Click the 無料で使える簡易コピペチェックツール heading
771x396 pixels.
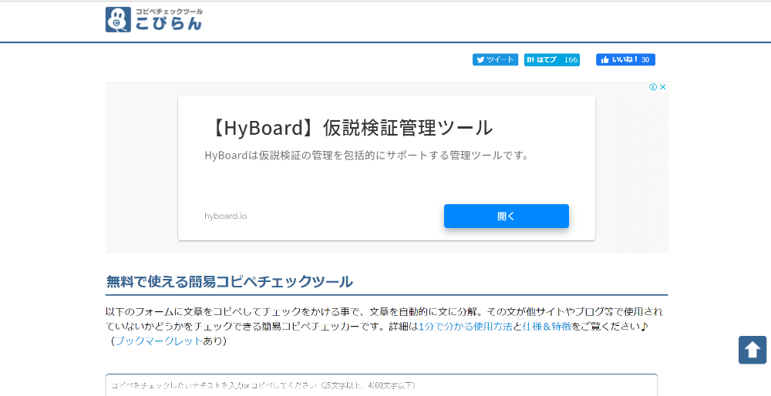coord(230,282)
